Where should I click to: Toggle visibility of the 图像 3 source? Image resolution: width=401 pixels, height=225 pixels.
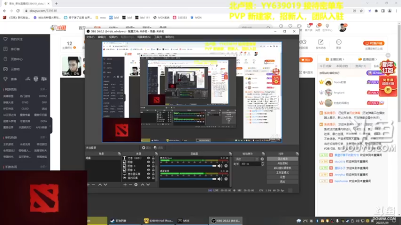(x=148, y=166)
